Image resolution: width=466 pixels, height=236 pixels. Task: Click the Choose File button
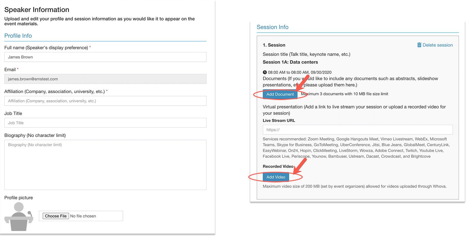(x=56, y=216)
